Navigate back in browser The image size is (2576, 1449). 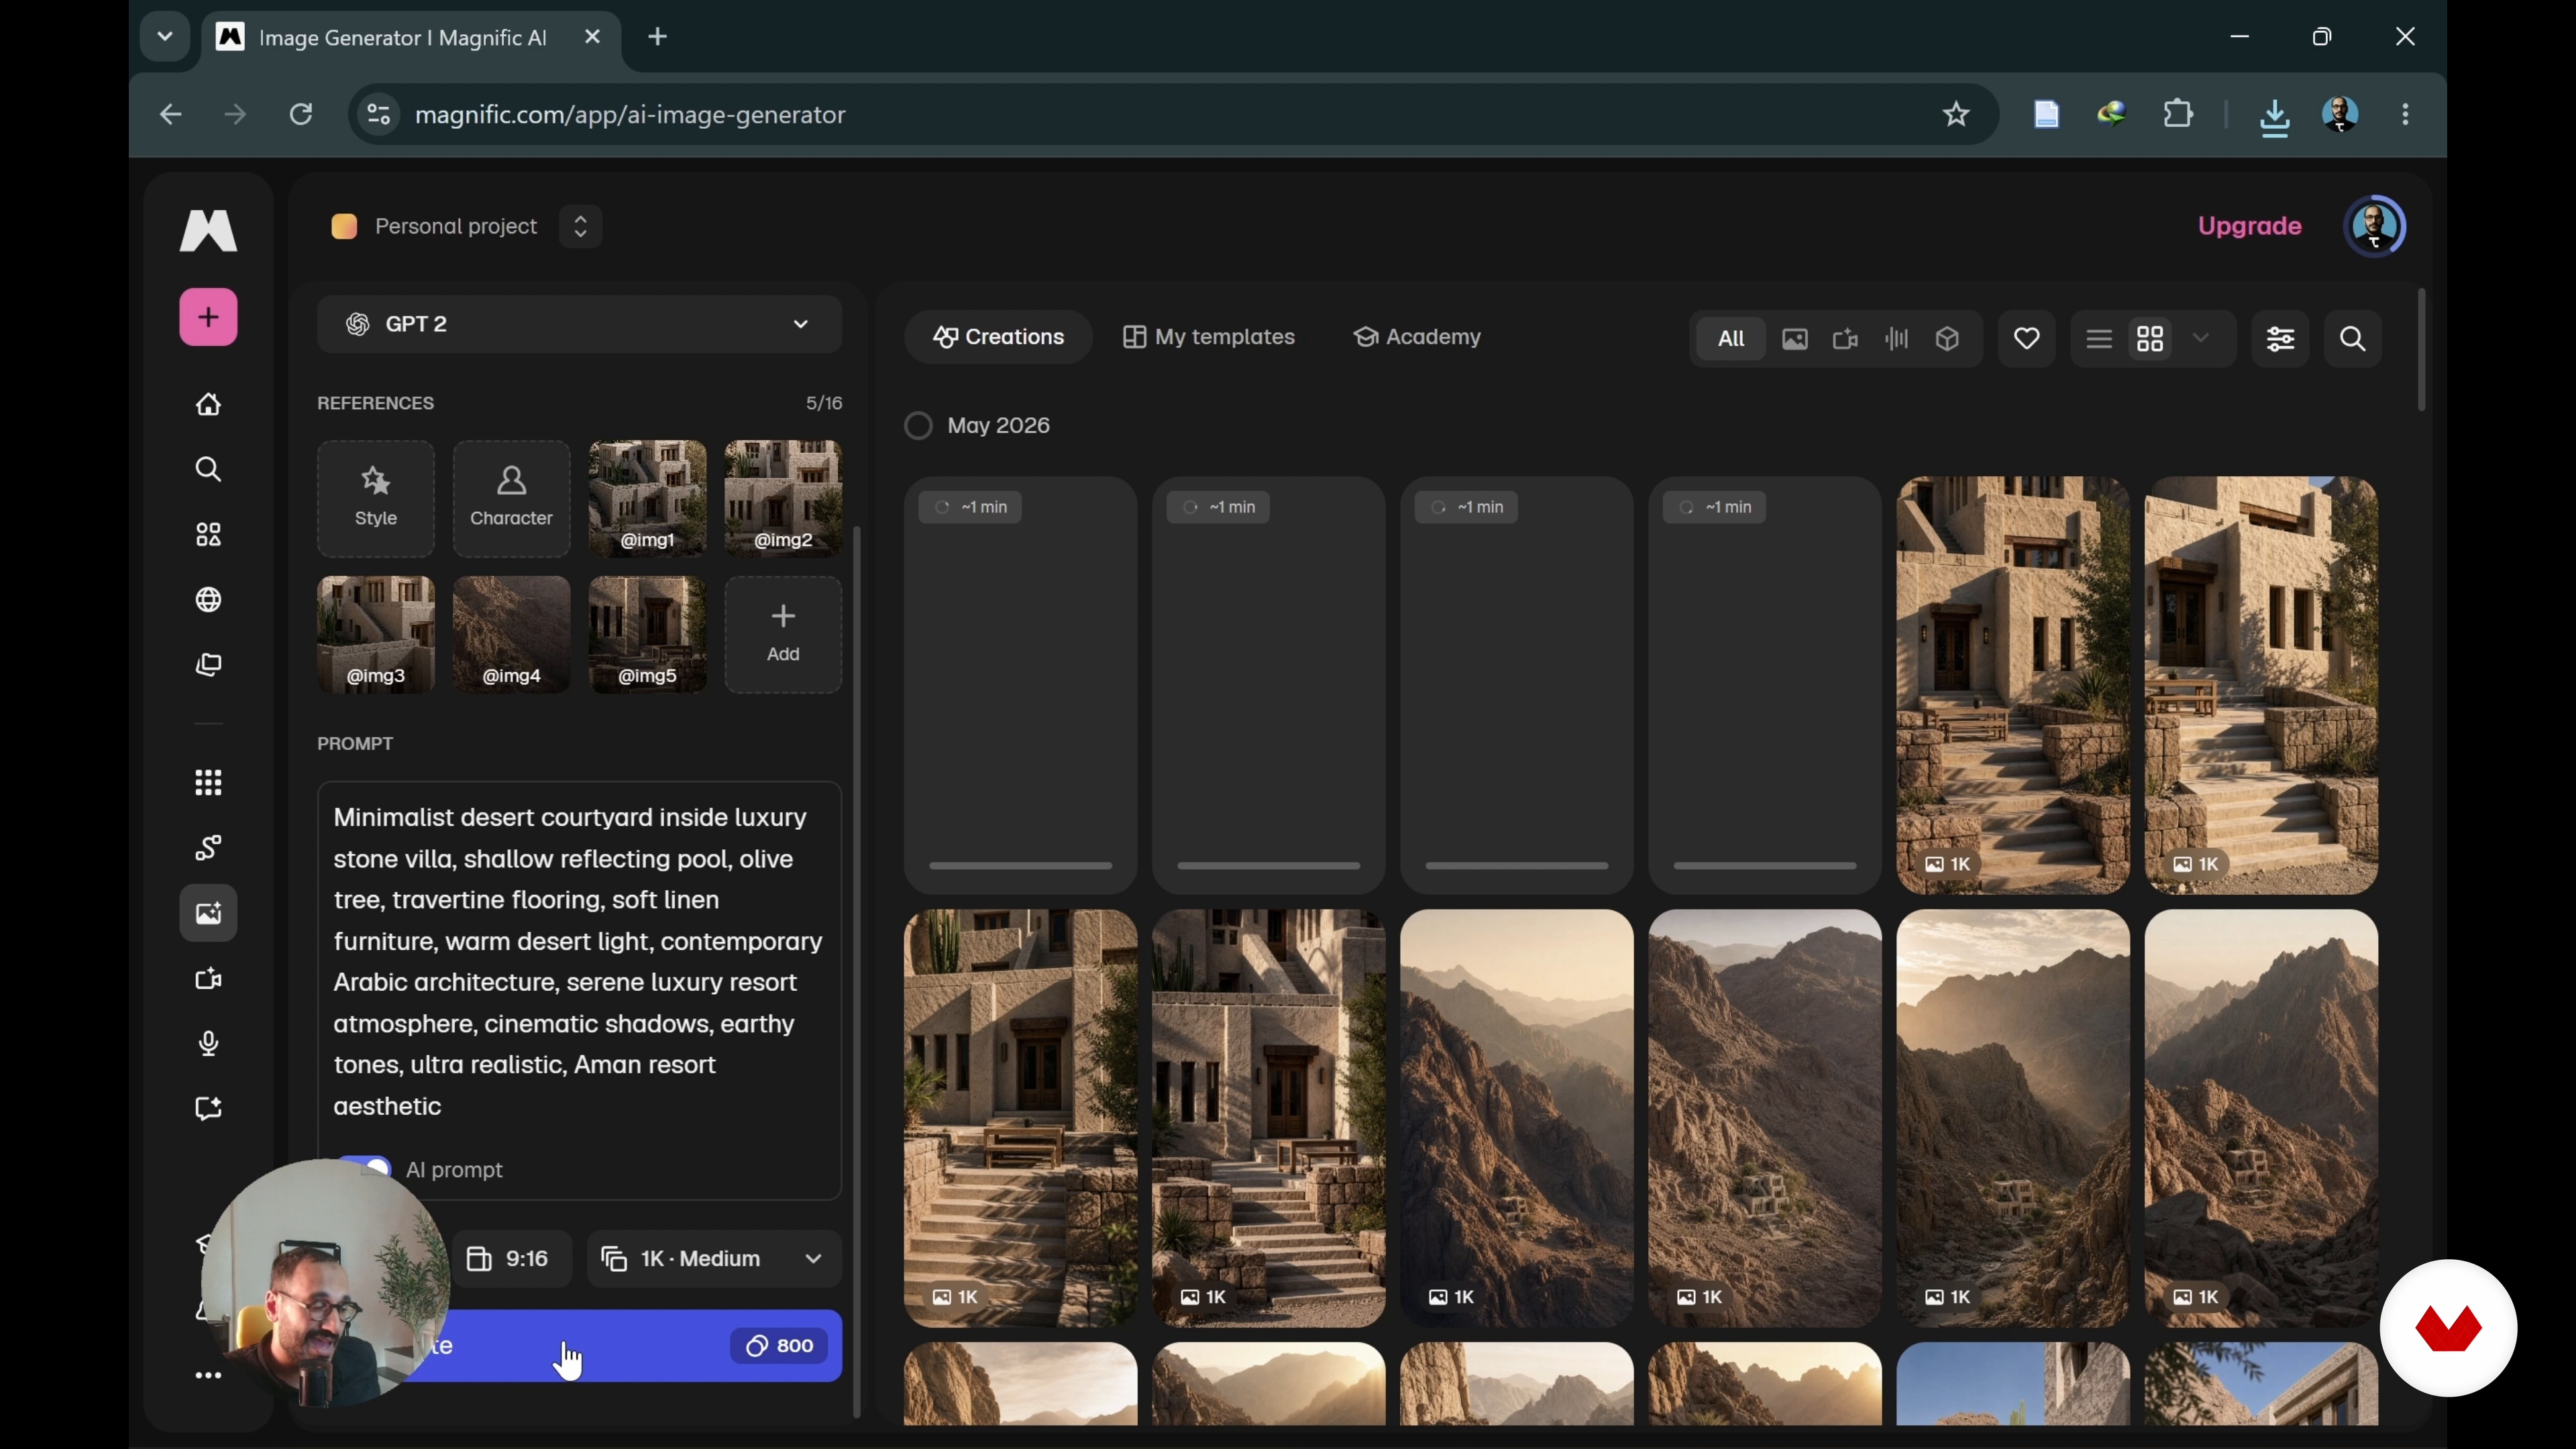pyautogui.click(x=170, y=115)
